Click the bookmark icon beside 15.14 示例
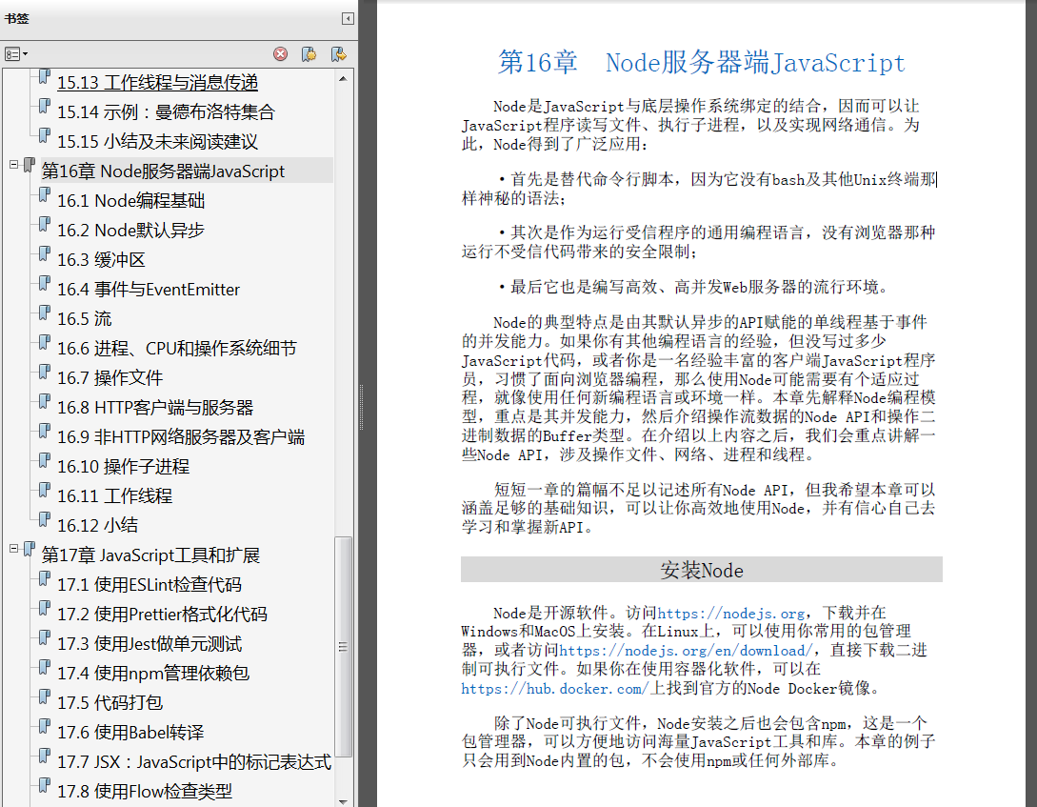 [45, 107]
